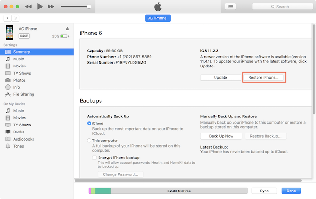Click the Capacity 59.60 GB value

click(x=114, y=51)
